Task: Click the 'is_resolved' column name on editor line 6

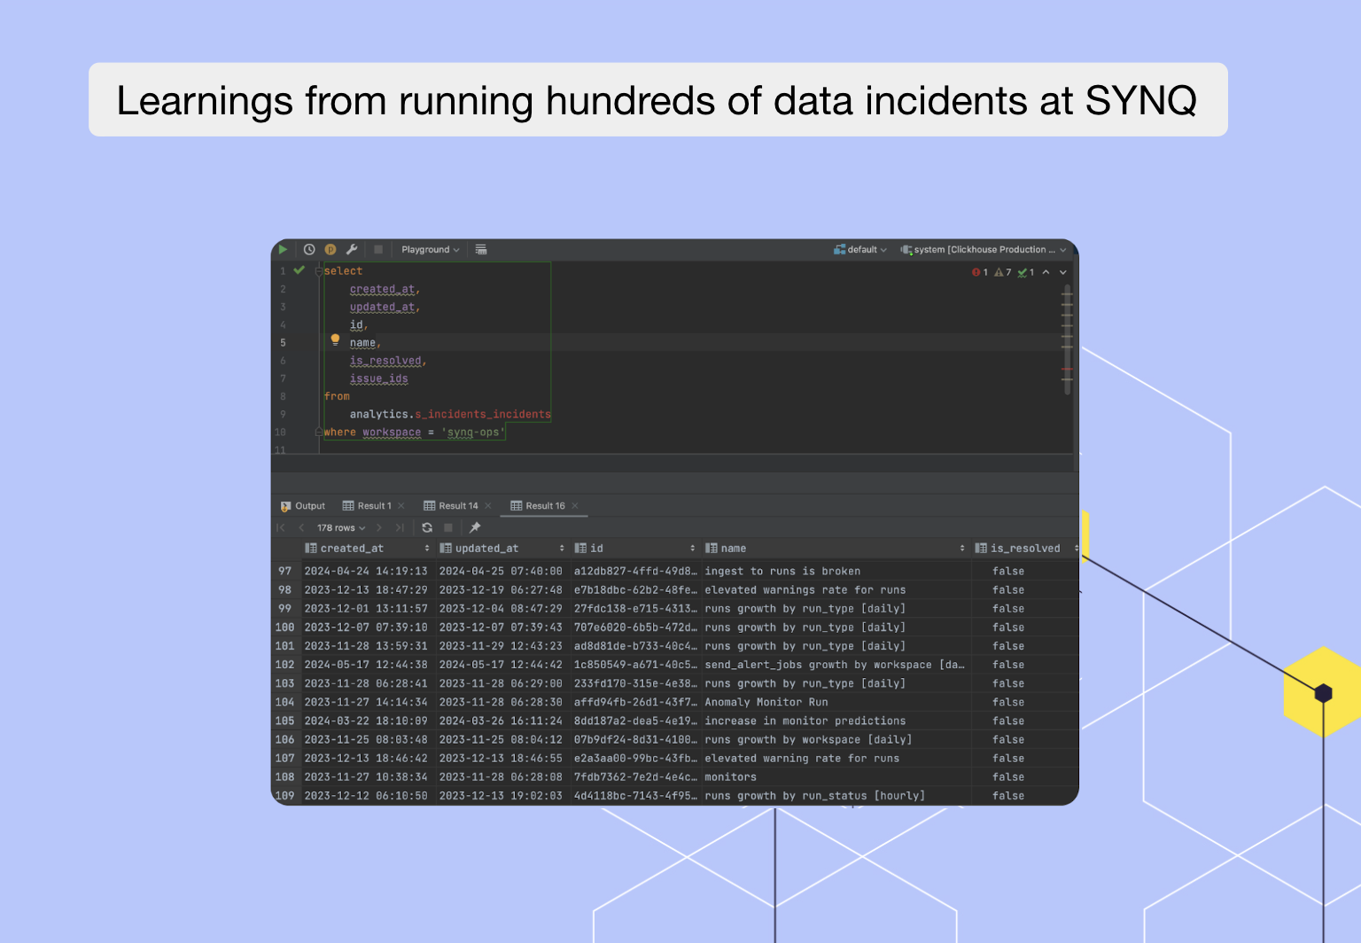Action: pos(385,361)
